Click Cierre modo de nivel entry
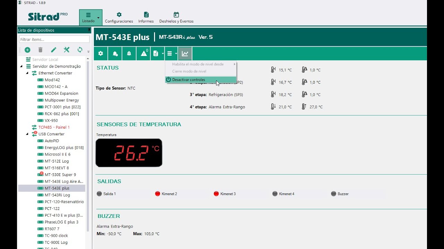This screenshot has width=444, height=249. (201, 71)
